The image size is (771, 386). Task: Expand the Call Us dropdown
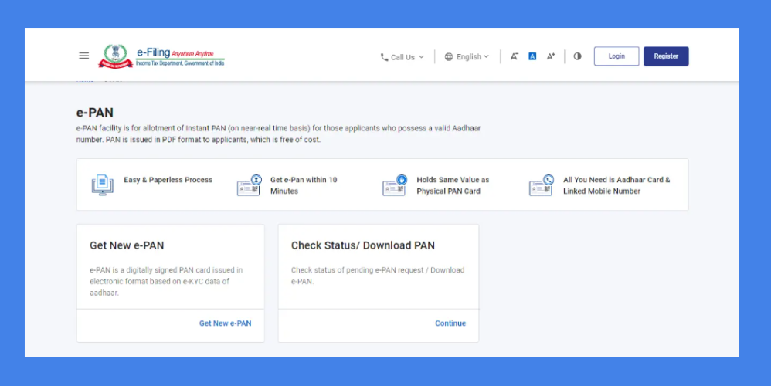pyautogui.click(x=402, y=57)
